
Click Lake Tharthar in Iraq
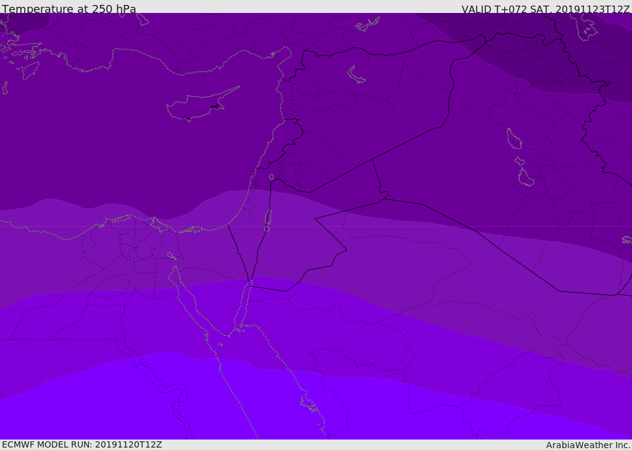click(x=513, y=139)
